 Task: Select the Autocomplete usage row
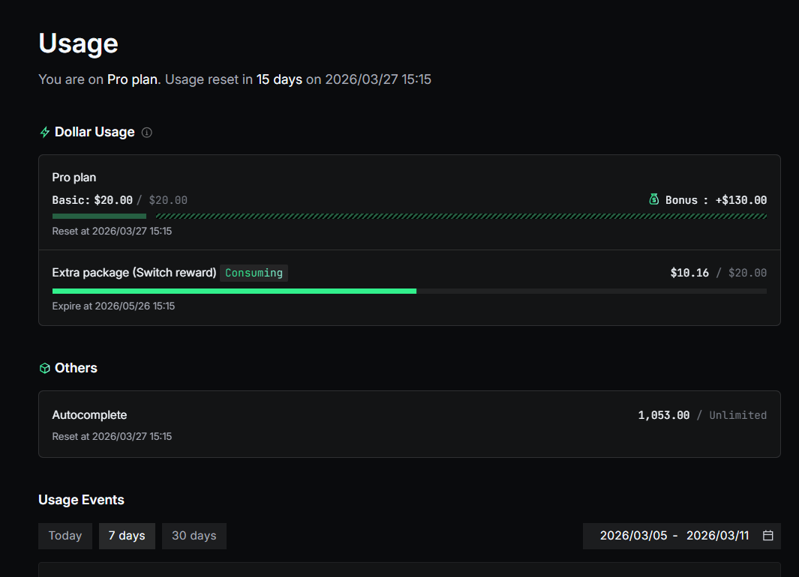point(409,424)
